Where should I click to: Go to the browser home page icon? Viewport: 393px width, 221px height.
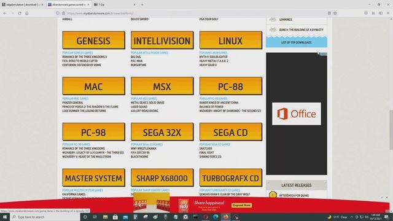(27, 14)
